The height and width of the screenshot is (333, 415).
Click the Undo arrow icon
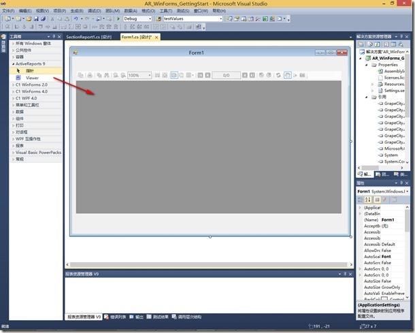tap(76, 19)
